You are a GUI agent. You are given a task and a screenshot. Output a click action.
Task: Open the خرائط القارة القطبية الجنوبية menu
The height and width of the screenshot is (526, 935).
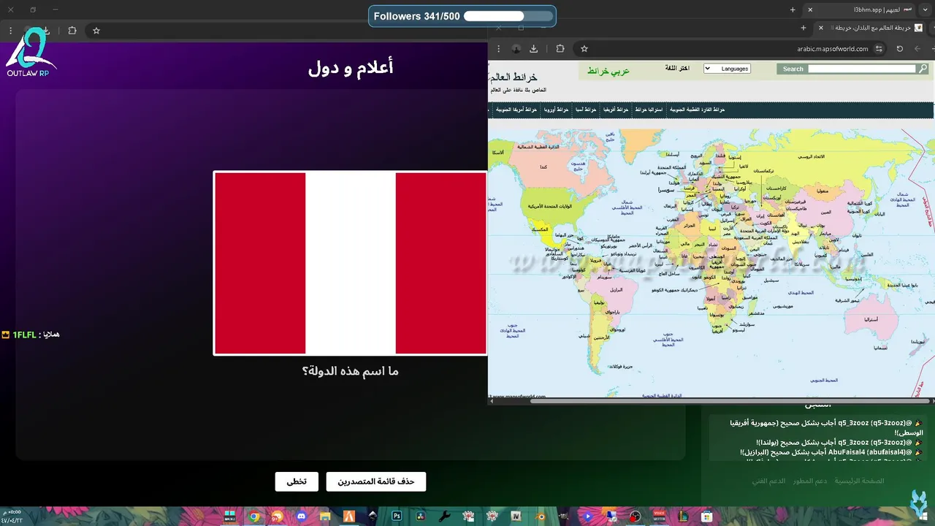point(697,110)
